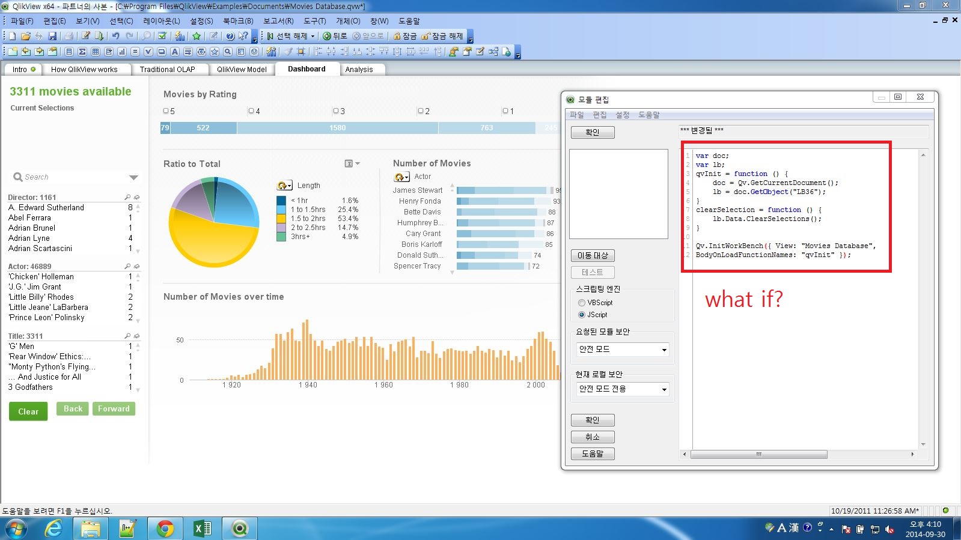Select the VBScript scripting engine radio button
This screenshot has height=540, width=961.
581,303
